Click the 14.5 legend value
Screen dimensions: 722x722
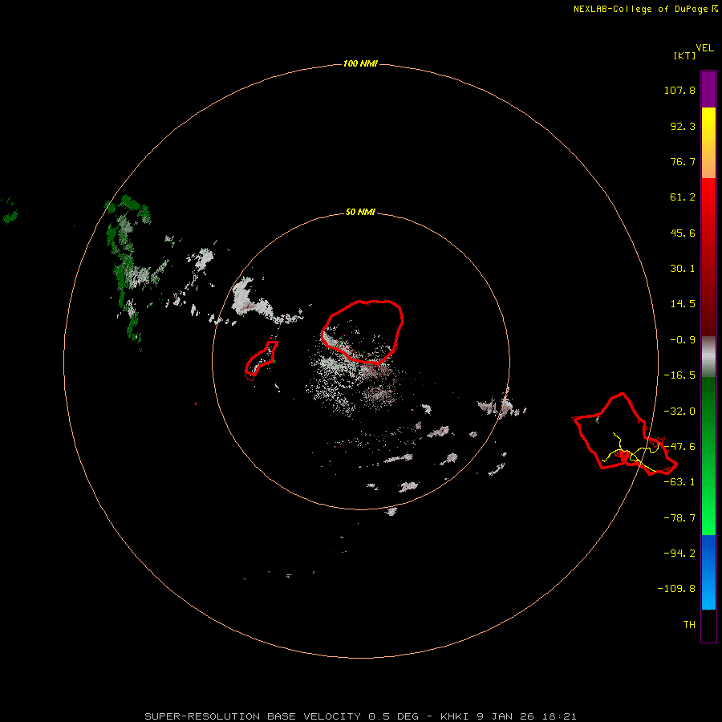[x=683, y=304]
